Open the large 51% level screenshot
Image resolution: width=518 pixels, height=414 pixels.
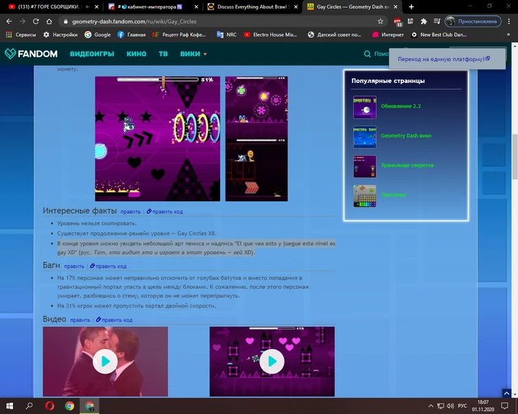(x=158, y=138)
